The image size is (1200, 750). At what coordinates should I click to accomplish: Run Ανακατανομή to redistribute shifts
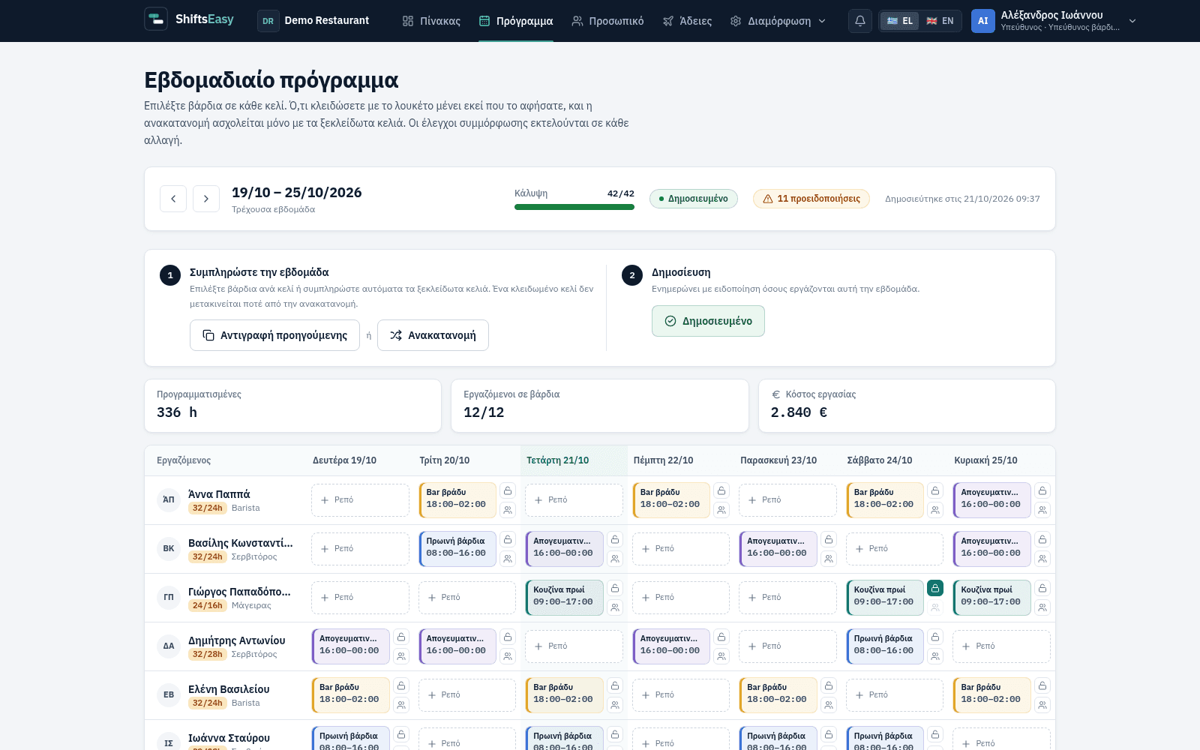pyautogui.click(x=433, y=335)
